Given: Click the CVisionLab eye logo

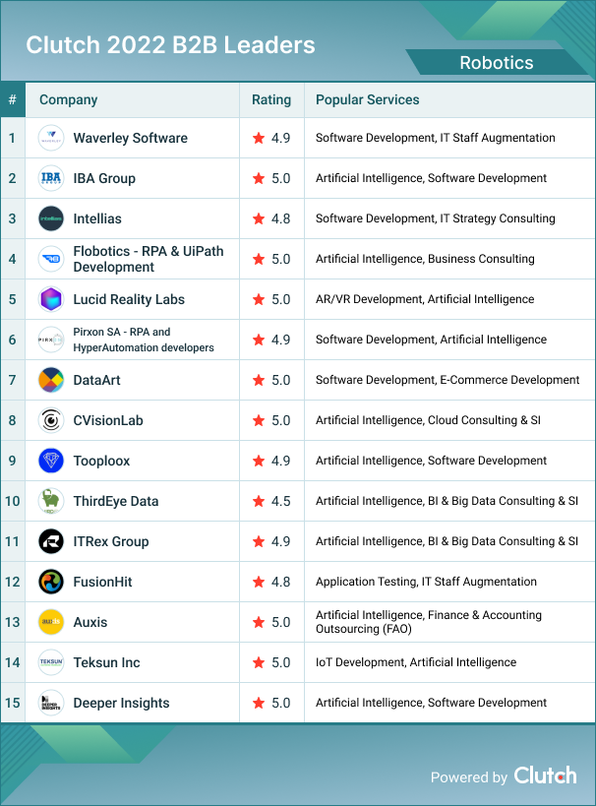Looking at the screenshot, I should pyautogui.click(x=51, y=420).
